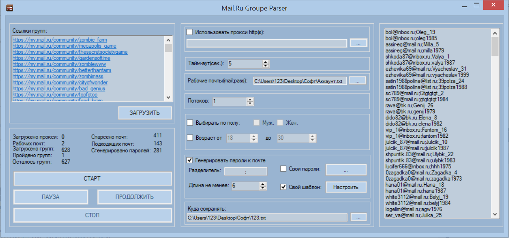The height and width of the screenshot is (238, 509).
Task: Click the ЗАГРУЗИТЬ button
Action: coord(145,113)
